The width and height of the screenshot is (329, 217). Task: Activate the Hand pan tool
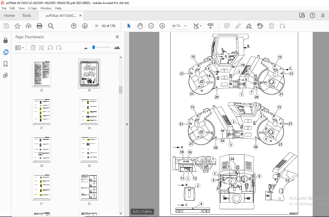(140, 26)
